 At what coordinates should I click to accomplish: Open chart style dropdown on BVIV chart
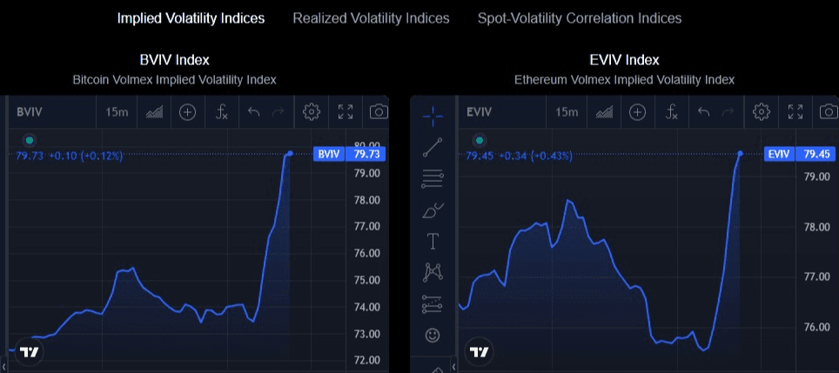tap(154, 112)
